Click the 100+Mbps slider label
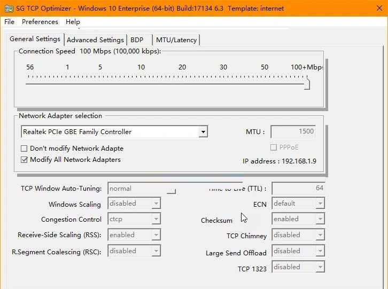 click(307, 67)
